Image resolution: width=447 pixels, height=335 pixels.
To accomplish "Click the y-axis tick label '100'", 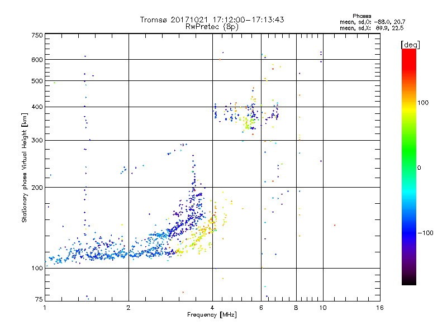I will click(37, 269).
